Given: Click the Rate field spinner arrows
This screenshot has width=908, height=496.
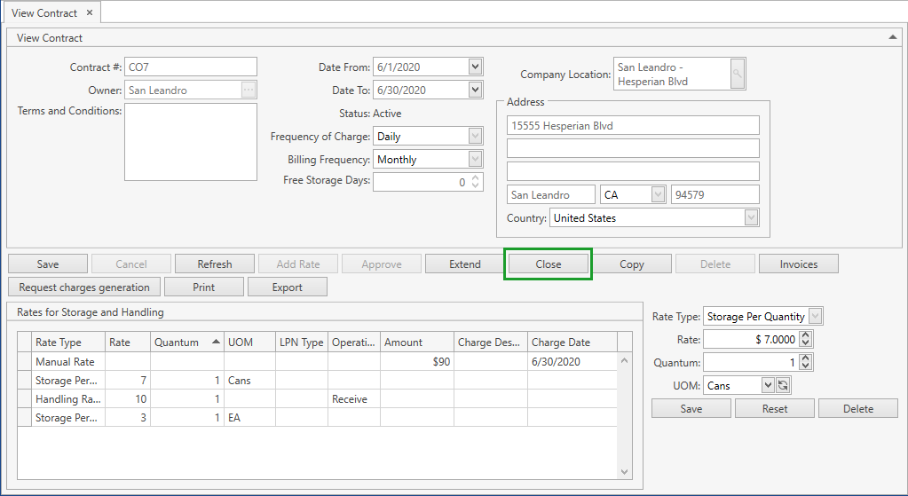Looking at the screenshot, I should click(x=805, y=339).
